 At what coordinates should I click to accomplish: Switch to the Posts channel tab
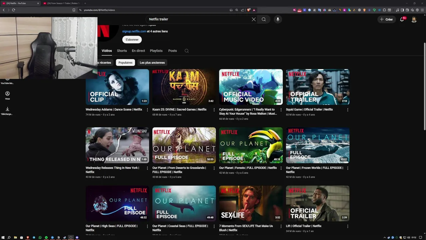(172, 51)
